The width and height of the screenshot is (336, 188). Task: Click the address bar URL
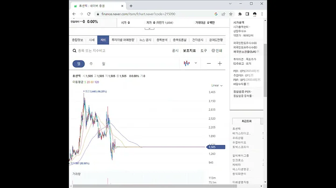click(138, 14)
